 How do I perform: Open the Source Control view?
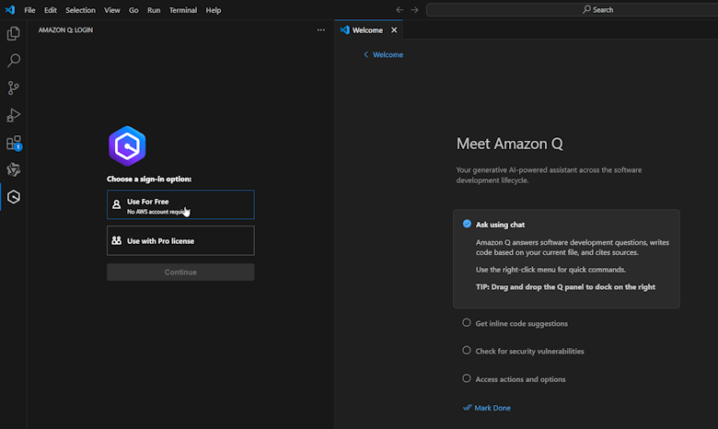pyautogui.click(x=14, y=88)
